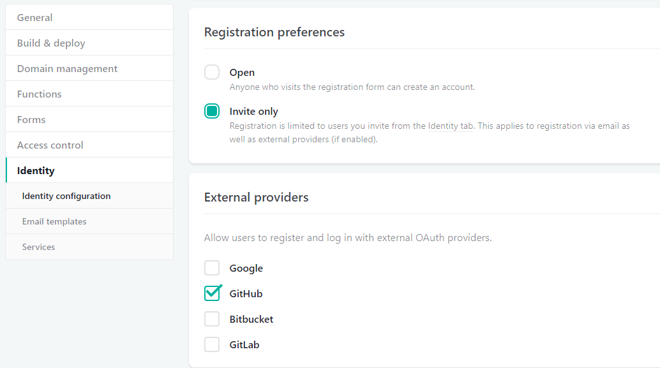Open Domain management settings

[67, 68]
